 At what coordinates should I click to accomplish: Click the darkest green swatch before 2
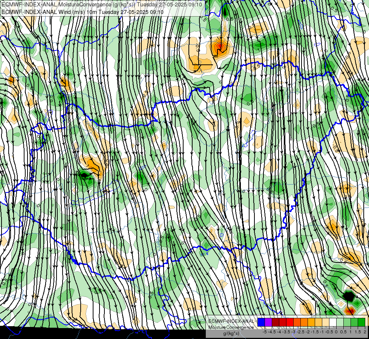(361, 322)
